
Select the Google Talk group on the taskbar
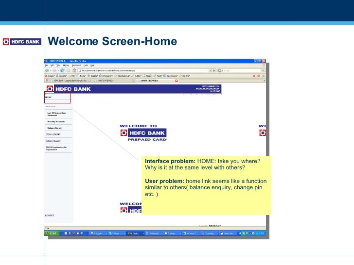pyautogui.click(x=98, y=233)
